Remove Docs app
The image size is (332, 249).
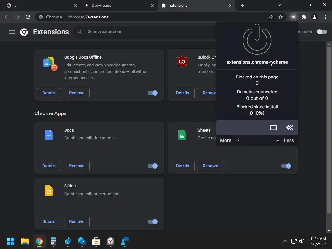coord(77,166)
